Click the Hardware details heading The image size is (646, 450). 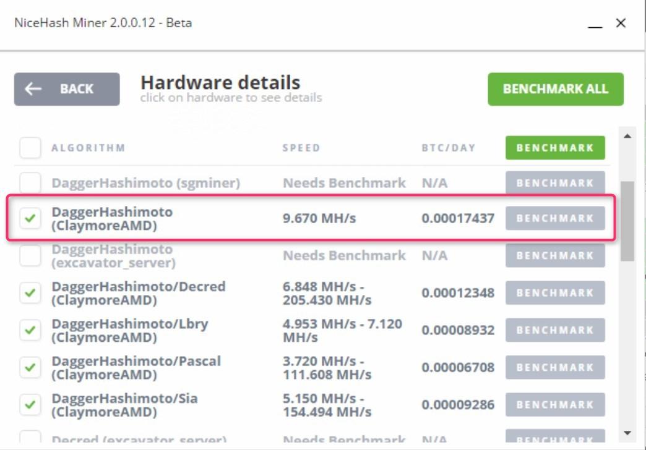coord(220,82)
